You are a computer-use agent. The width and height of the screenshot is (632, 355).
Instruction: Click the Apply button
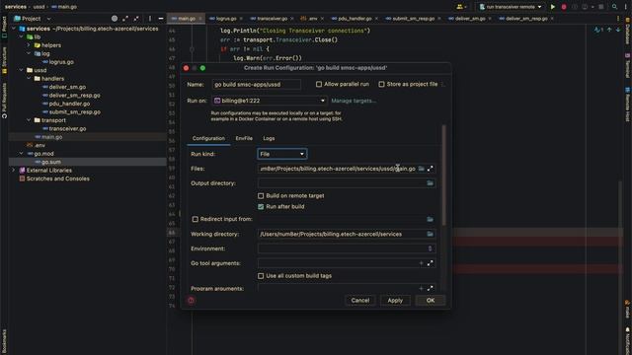tap(395, 300)
